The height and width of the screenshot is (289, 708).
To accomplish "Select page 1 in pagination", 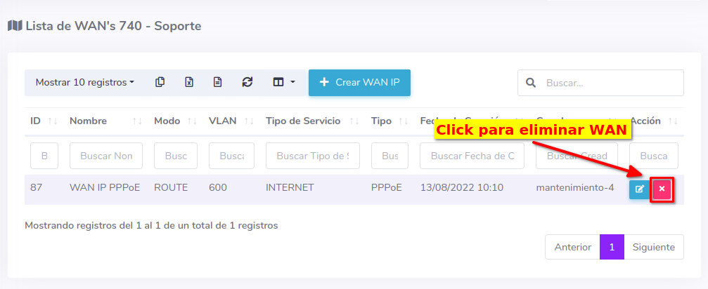I will point(612,247).
